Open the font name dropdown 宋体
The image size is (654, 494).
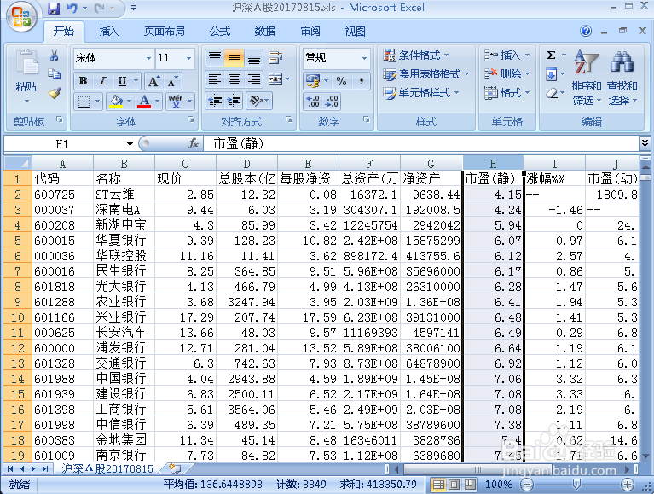[x=148, y=58]
